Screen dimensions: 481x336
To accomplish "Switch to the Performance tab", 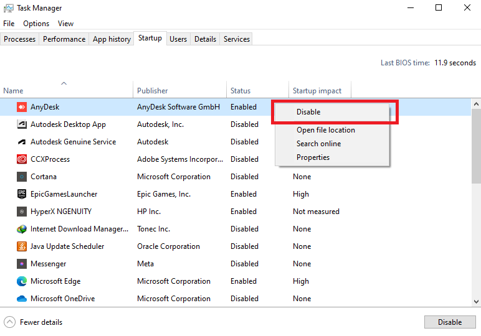I will coord(64,39).
